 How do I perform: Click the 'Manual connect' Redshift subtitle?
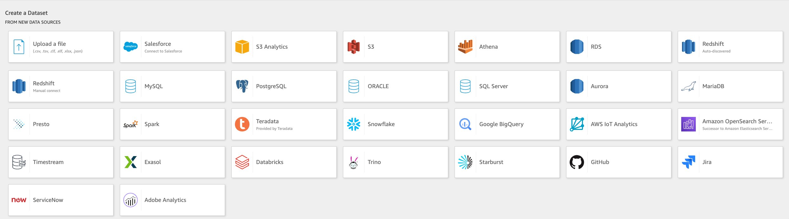pyautogui.click(x=47, y=91)
